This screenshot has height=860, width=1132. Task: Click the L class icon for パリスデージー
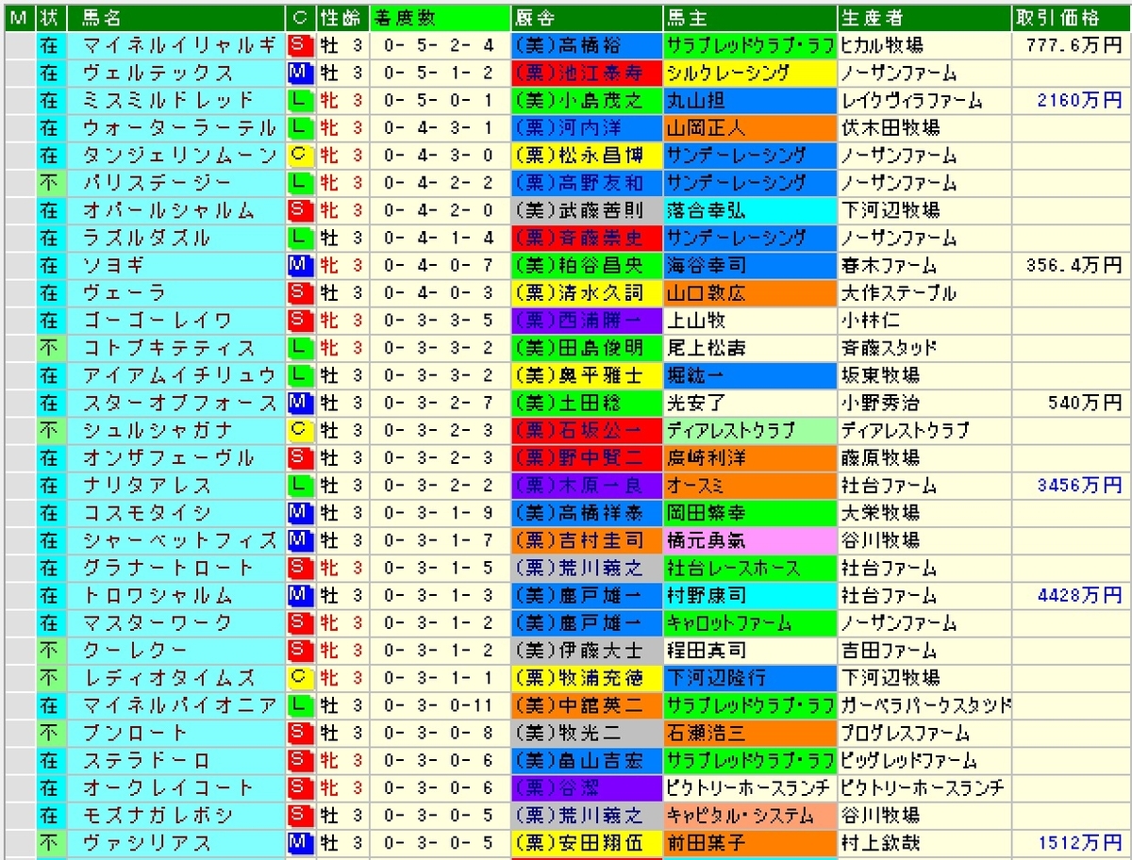pos(300,182)
